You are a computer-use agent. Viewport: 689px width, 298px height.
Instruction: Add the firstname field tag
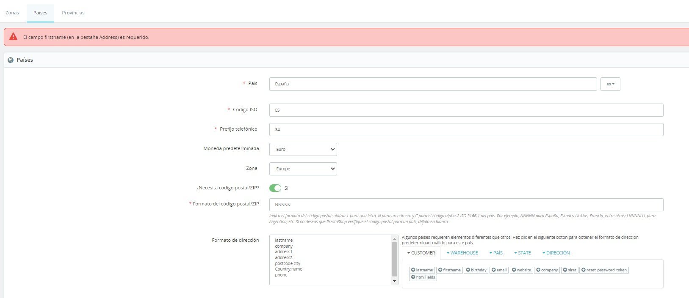pos(449,270)
